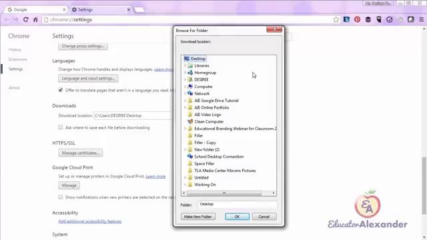Click Manage under Google Cloud Print
Screen dimensions: 427x240
point(69,185)
